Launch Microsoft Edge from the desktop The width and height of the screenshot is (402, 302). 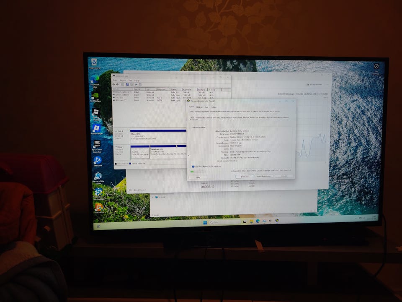[x=95, y=82]
